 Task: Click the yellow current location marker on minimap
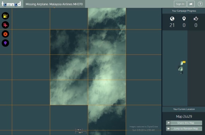184,62
